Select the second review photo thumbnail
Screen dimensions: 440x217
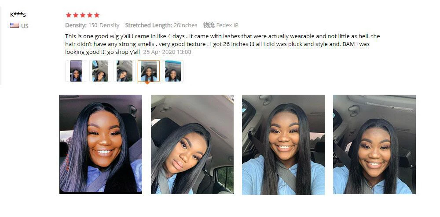pyautogui.click(x=100, y=71)
